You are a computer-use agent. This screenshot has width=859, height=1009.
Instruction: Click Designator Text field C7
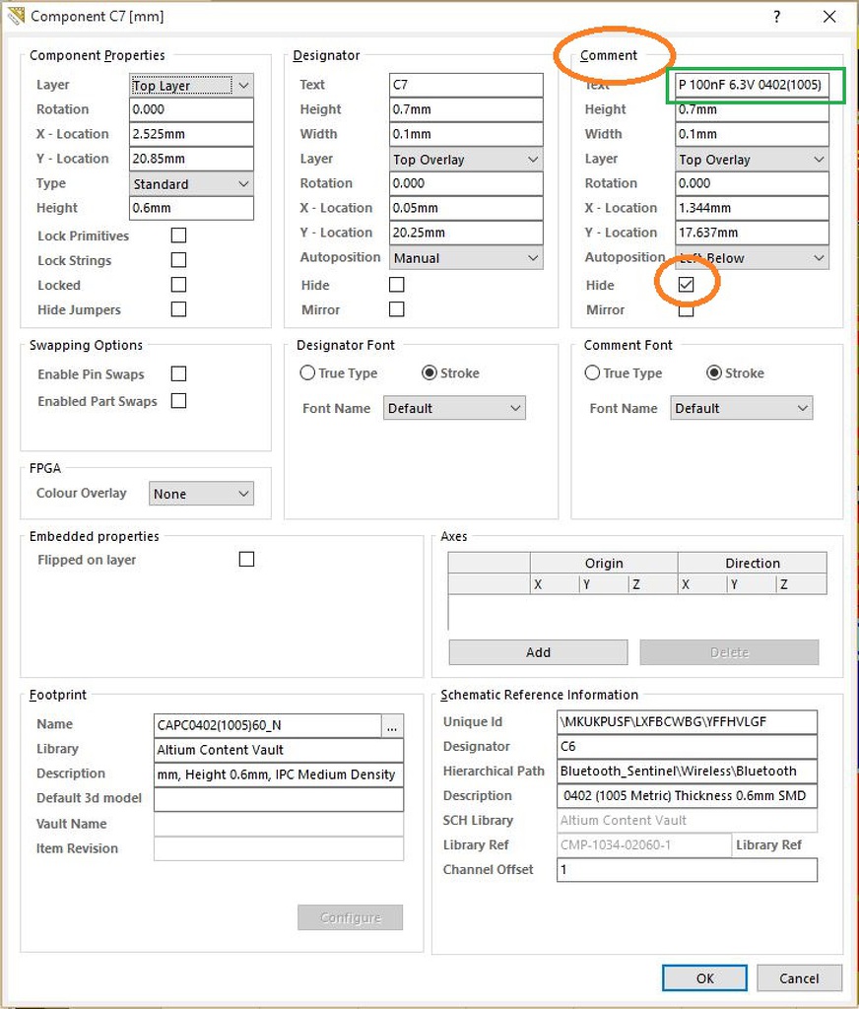[466, 85]
